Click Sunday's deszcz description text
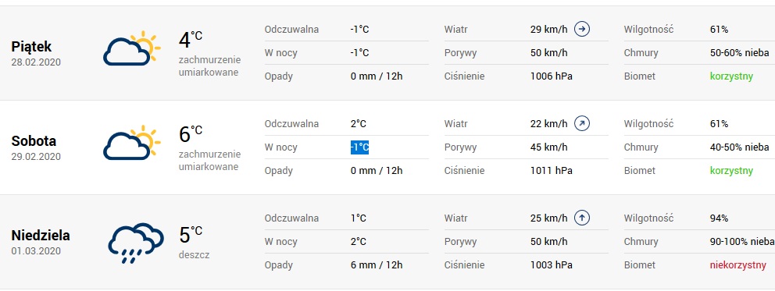This screenshot has height=291, width=775. [x=194, y=255]
